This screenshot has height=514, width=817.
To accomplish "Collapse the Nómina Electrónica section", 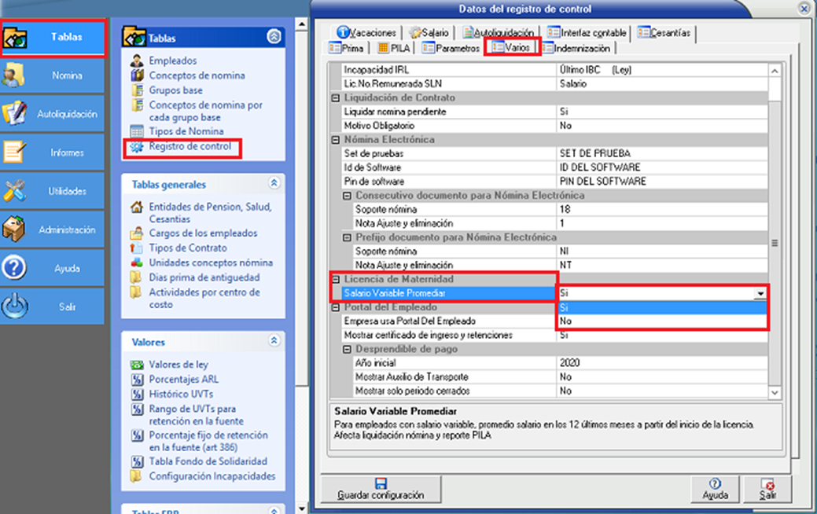I will coord(336,140).
